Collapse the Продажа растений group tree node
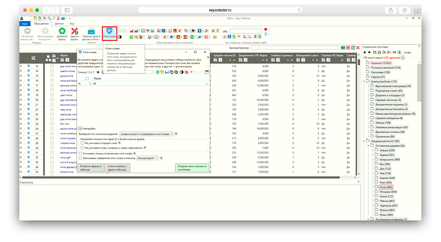441x242 pixels. [364, 141]
